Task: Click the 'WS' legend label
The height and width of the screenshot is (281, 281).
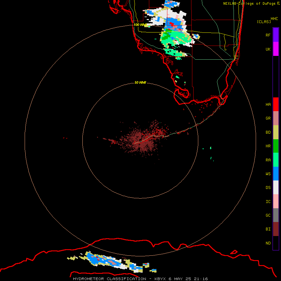Action: coord(268,174)
